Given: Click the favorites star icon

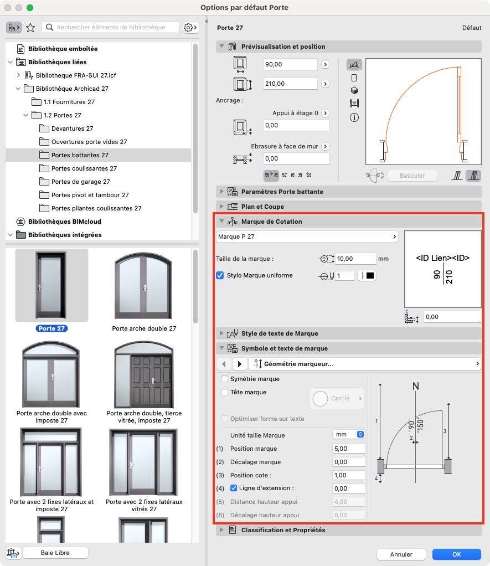Looking at the screenshot, I should coord(30,28).
